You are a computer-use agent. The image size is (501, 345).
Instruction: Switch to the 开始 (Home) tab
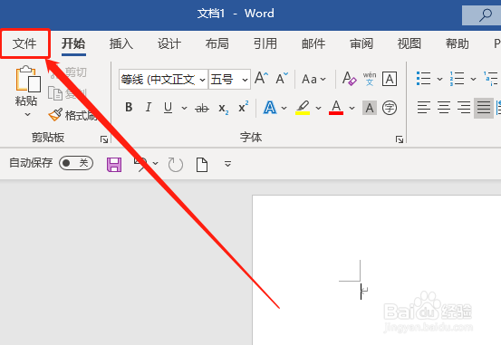pyautogui.click(x=73, y=43)
